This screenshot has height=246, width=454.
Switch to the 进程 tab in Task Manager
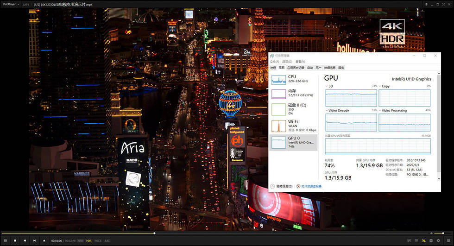point(273,68)
